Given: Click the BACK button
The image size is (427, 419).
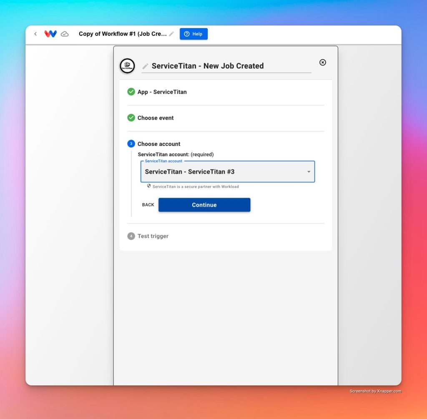Looking at the screenshot, I should click(148, 205).
